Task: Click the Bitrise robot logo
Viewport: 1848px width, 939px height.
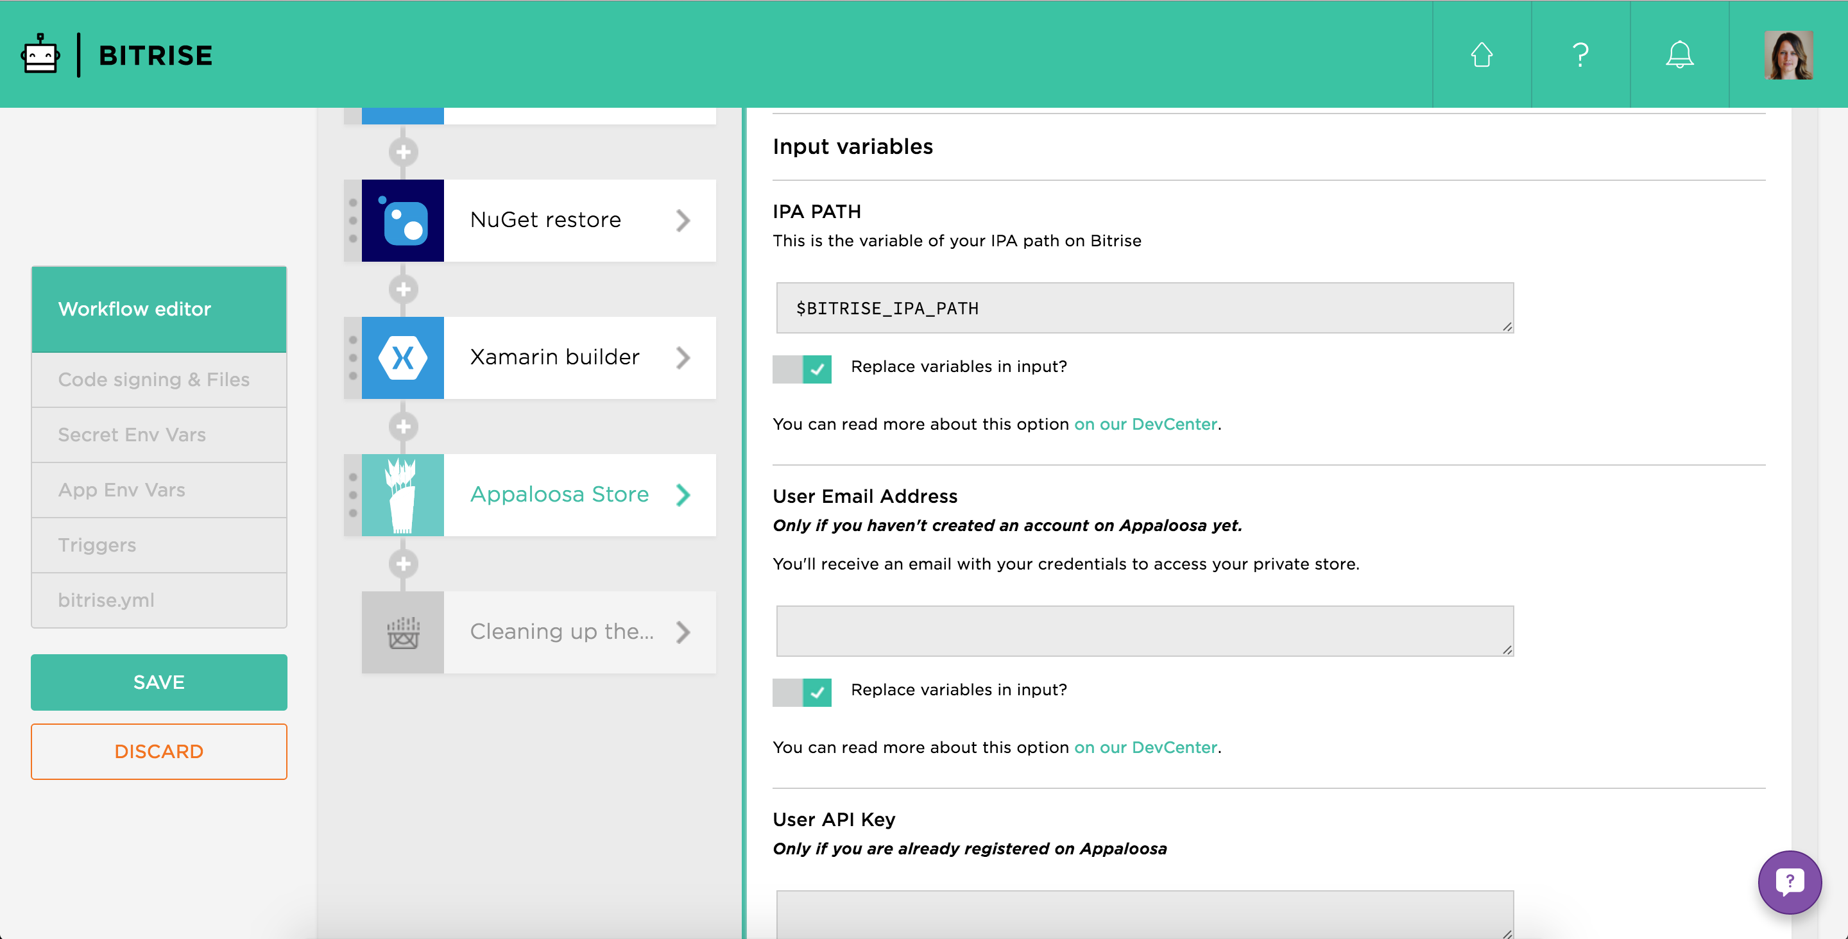Action: pyautogui.click(x=40, y=55)
